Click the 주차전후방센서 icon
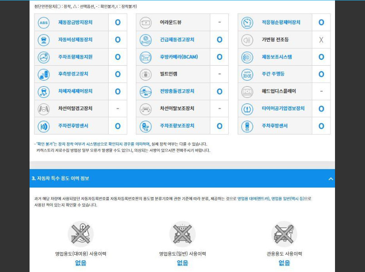 click(x=44, y=126)
